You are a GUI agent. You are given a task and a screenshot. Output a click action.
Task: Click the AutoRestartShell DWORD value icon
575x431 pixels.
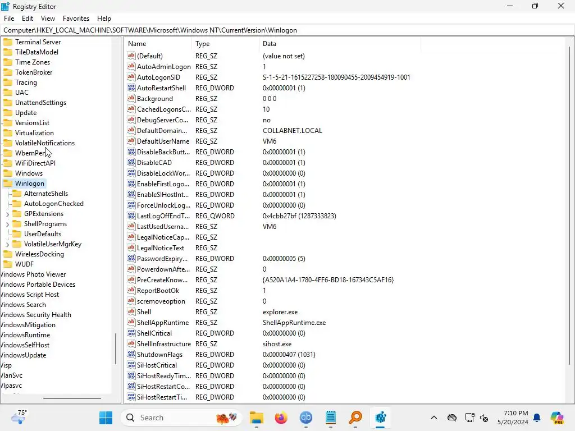[x=131, y=88]
